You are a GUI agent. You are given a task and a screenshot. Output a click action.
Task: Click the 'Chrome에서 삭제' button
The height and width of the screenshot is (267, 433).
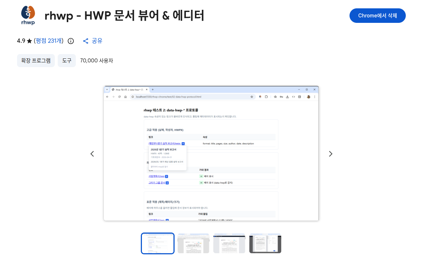pyautogui.click(x=377, y=16)
